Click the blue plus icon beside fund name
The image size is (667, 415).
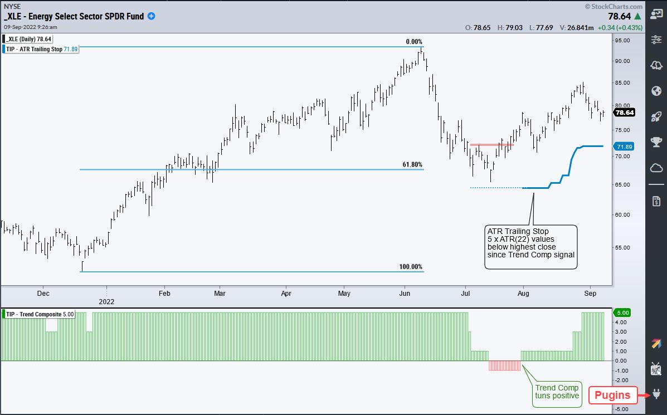click(x=151, y=16)
